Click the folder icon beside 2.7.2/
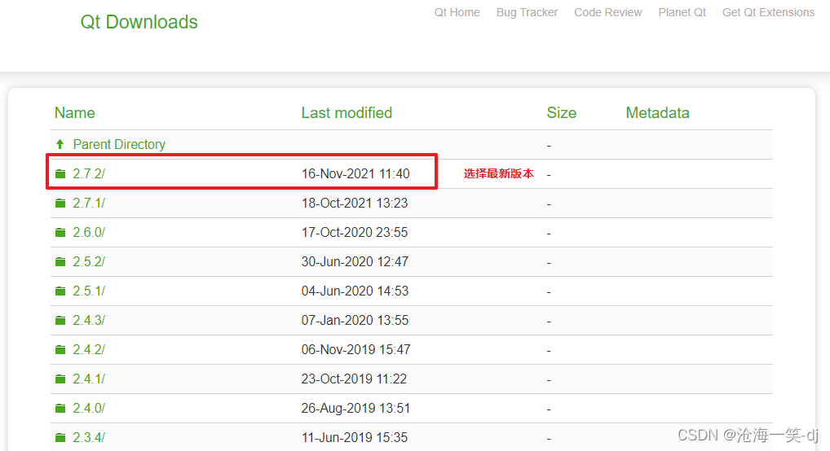830x451 pixels. point(60,174)
